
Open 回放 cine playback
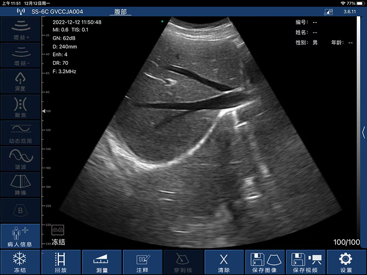(x=61, y=262)
